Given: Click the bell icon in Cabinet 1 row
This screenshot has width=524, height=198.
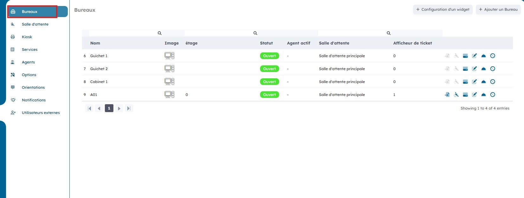Looking at the screenshot, I should 483,82.
